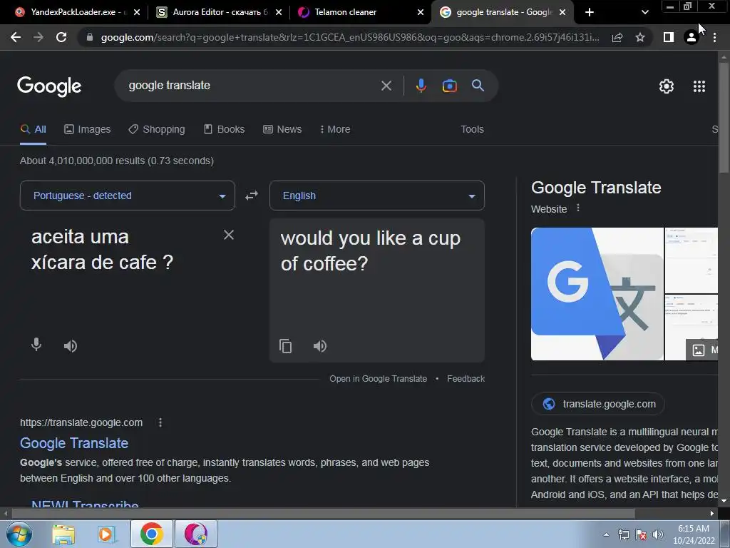730x548 pixels.
Task: Open the three dots next to Website
Action: pos(578,208)
